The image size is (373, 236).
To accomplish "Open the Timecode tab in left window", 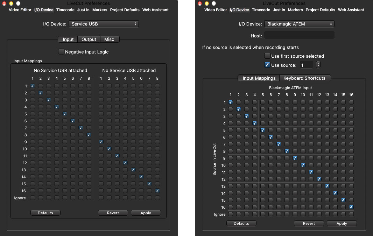I will tap(65, 10).
